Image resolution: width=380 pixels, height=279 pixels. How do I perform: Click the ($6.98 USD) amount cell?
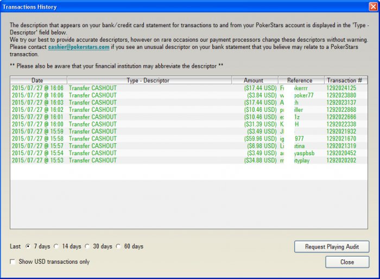pos(262,146)
